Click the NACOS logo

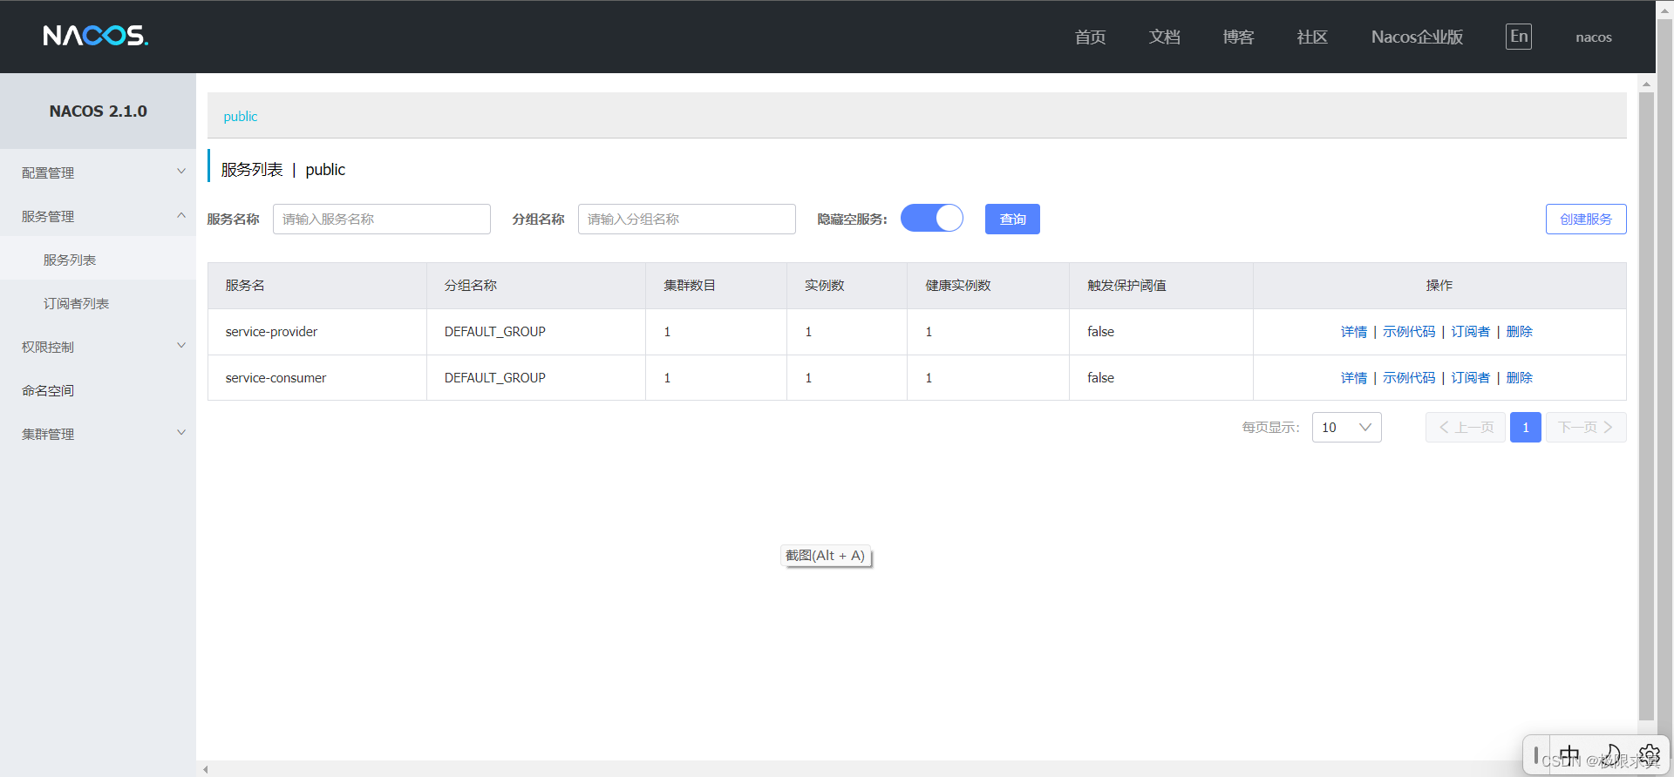(x=96, y=36)
